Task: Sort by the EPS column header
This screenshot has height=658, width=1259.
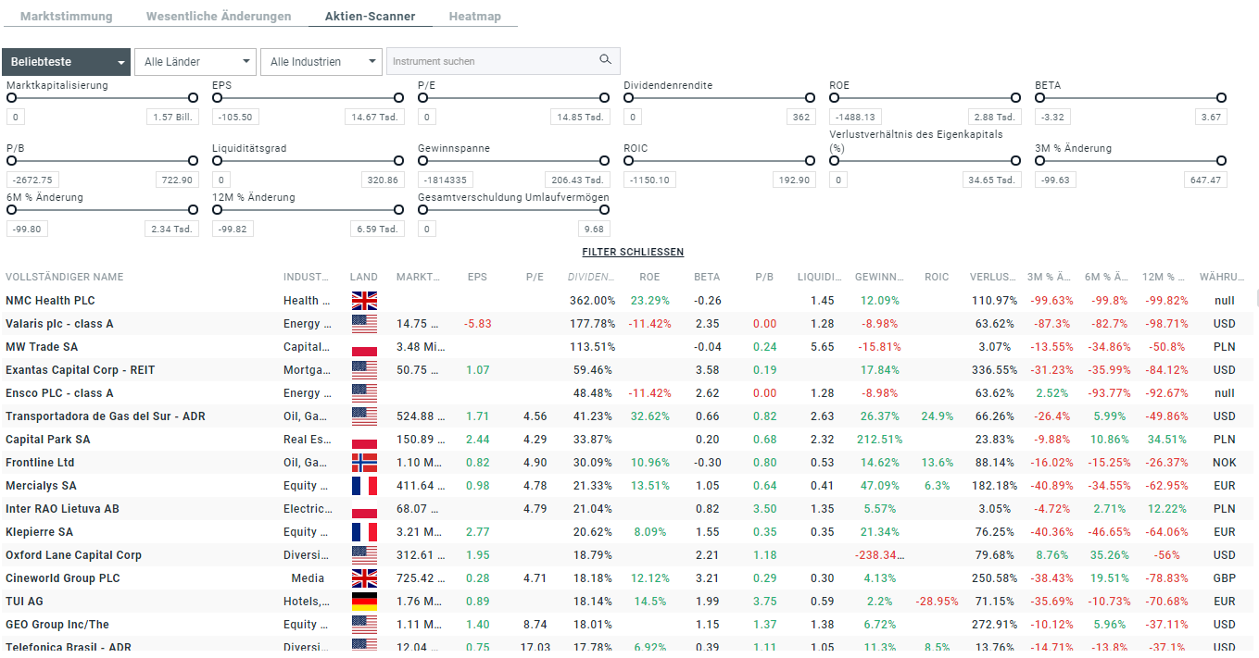Action: 477,278
